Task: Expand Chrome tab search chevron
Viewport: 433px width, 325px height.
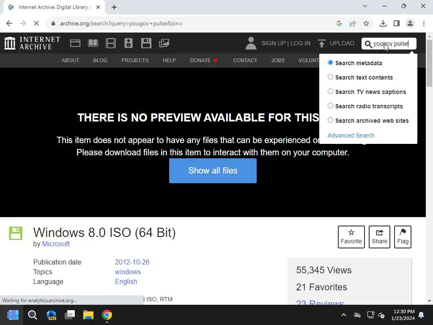Action: (365, 6)
